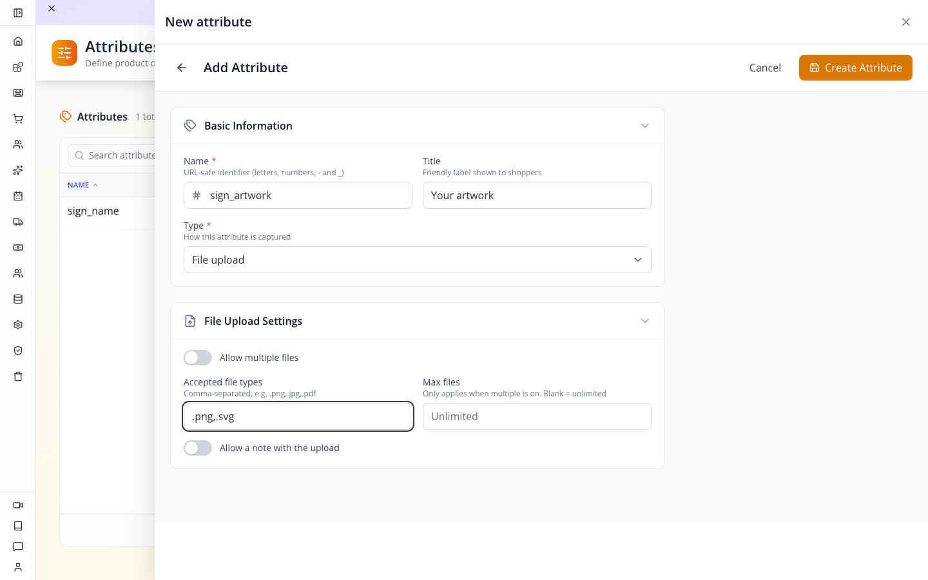The height and width of the screenshot is (580, 928).
Task: Open the book icon in sidebar
Action: pyautogui.click(x=18, y=526)
